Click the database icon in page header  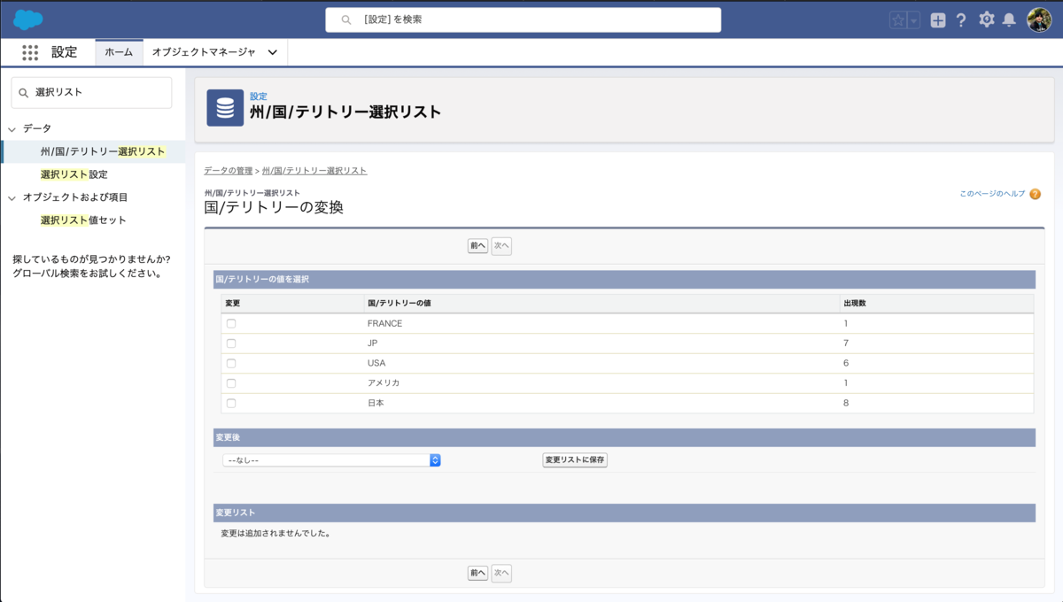(x=225, y=108)
